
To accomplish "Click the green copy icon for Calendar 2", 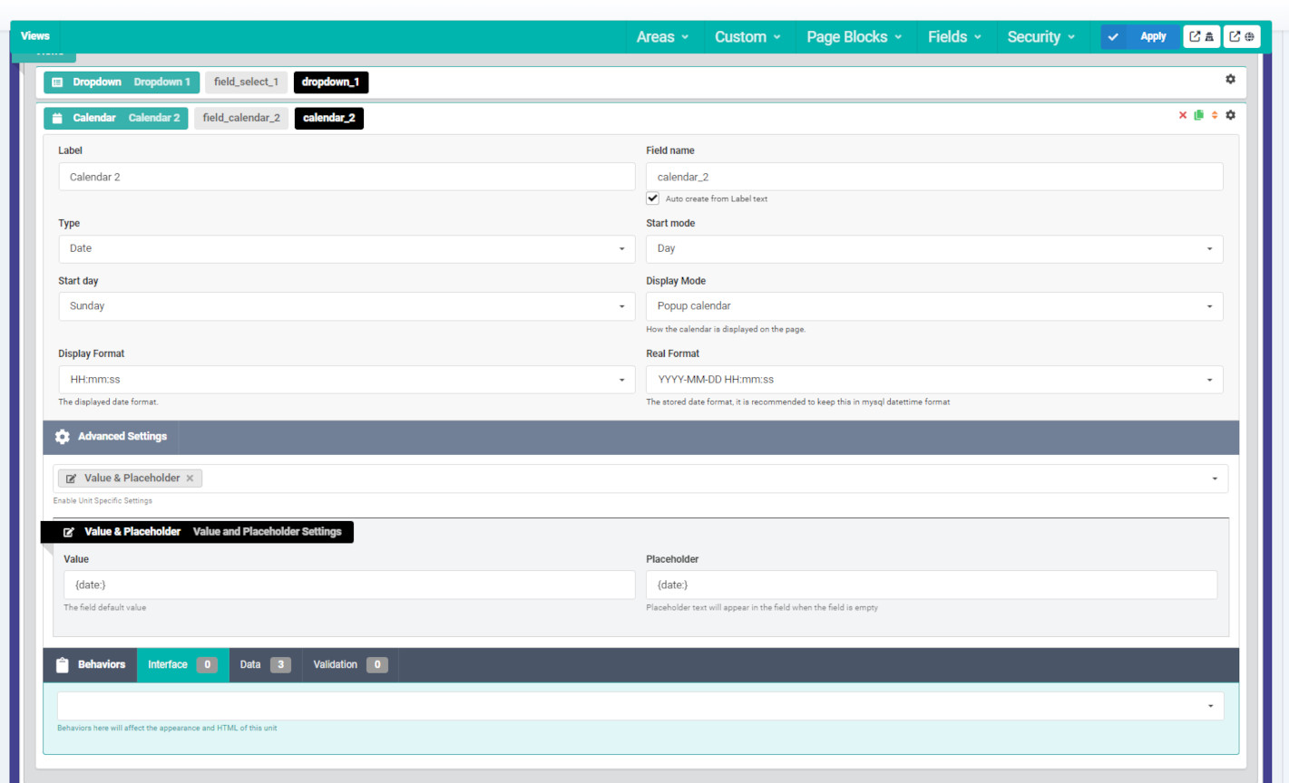I will pyautogui.click(x=1198, y=115).
